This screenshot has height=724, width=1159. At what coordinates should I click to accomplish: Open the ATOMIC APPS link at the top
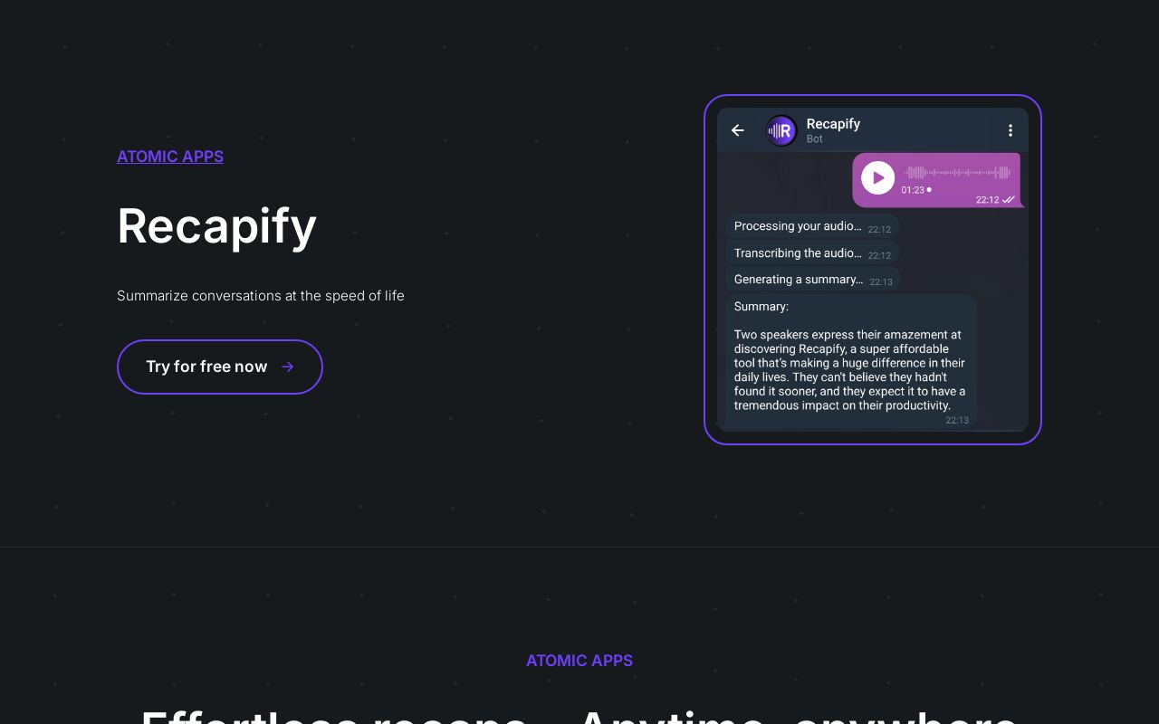point(170,157)
